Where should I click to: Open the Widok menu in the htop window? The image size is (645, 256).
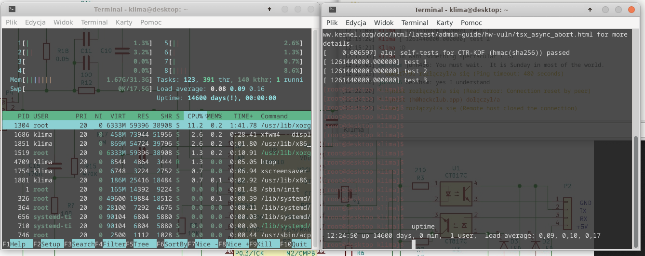click(x=63, y=22)
